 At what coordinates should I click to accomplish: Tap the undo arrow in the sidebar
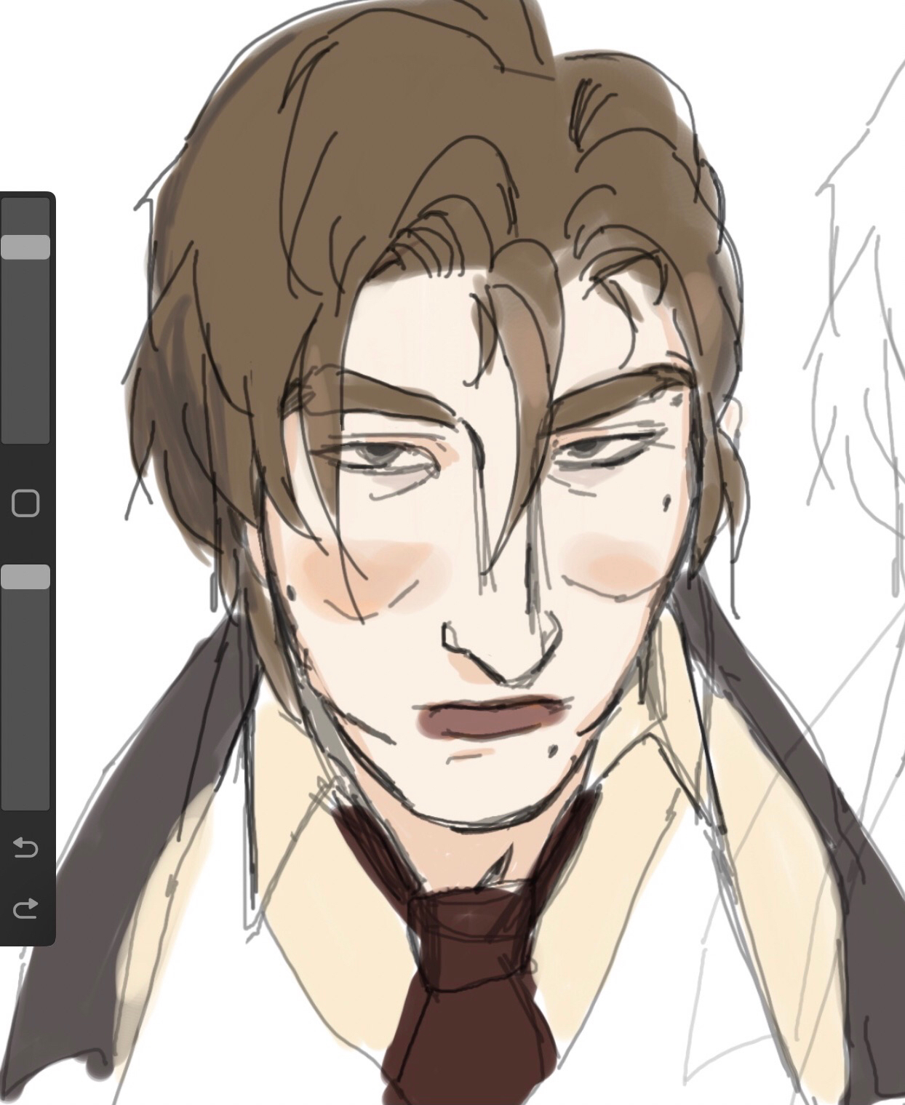25,847
